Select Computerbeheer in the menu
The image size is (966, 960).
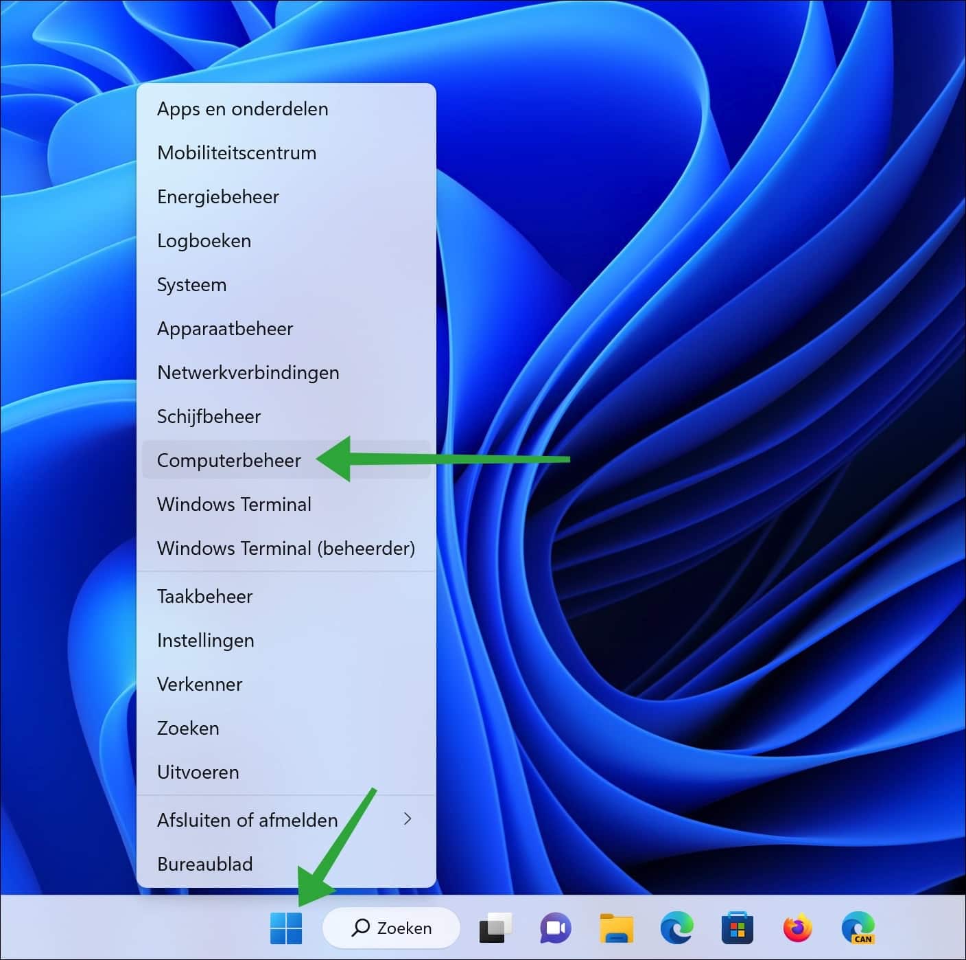coord(286,460)
